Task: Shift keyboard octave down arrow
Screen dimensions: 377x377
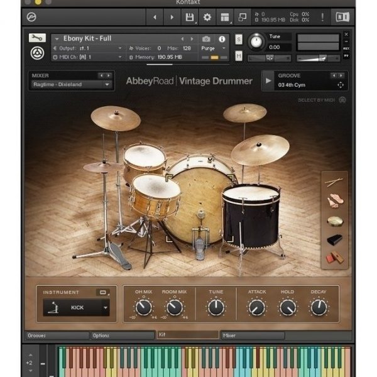Action: coord(31,371)
